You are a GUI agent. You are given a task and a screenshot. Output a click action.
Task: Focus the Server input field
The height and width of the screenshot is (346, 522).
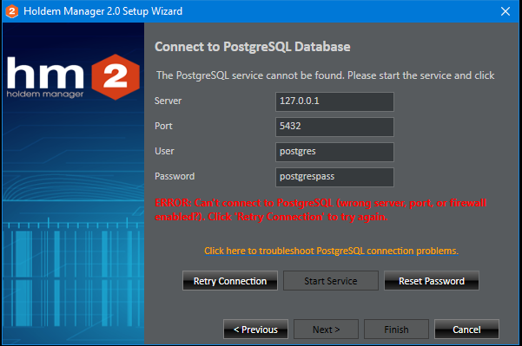[x=334, y=101]
